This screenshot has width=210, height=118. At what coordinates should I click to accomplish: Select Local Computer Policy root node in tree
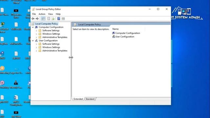[47, 24]
